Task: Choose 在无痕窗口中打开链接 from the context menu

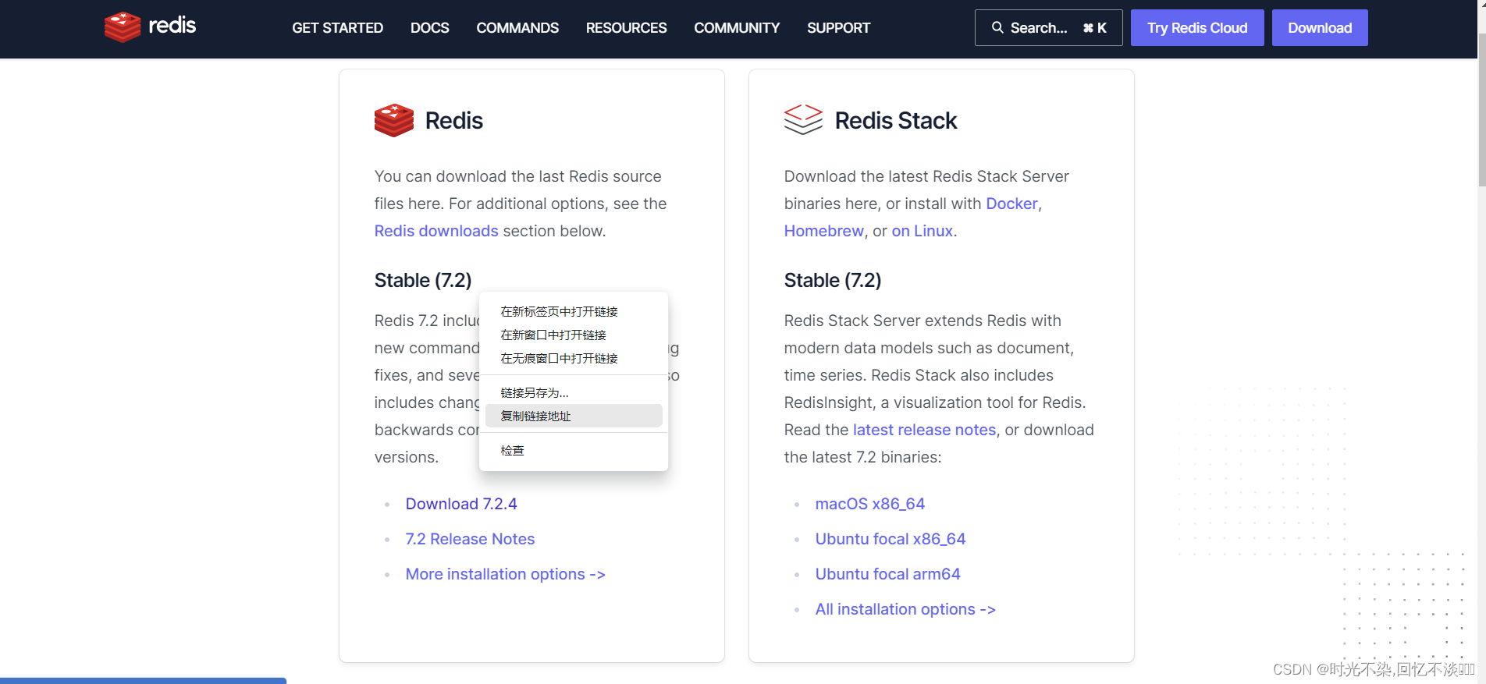Action: [x=574, y=358]
